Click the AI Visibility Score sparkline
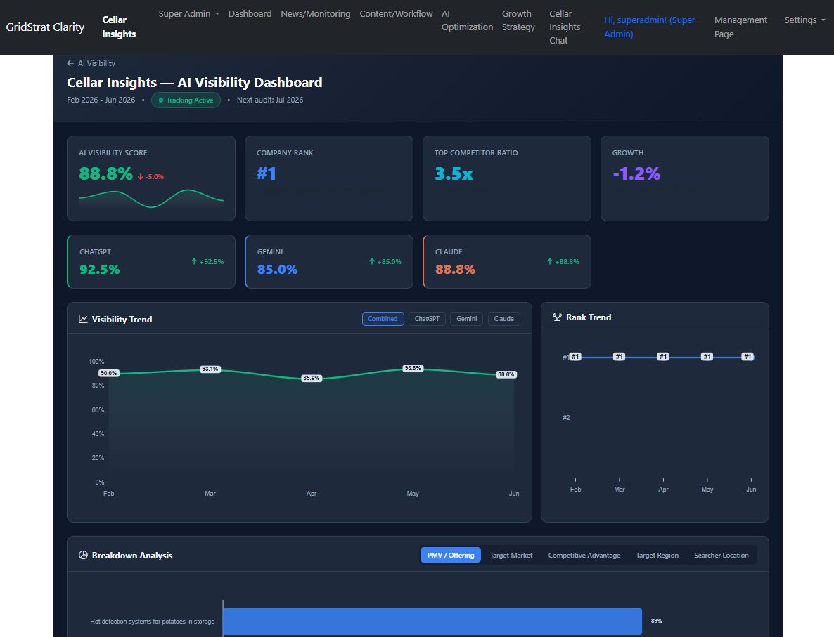834x637 pixels. click(x=151, y=198)
